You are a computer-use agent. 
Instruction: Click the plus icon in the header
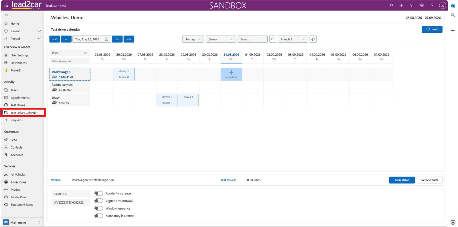coord(401,5)
